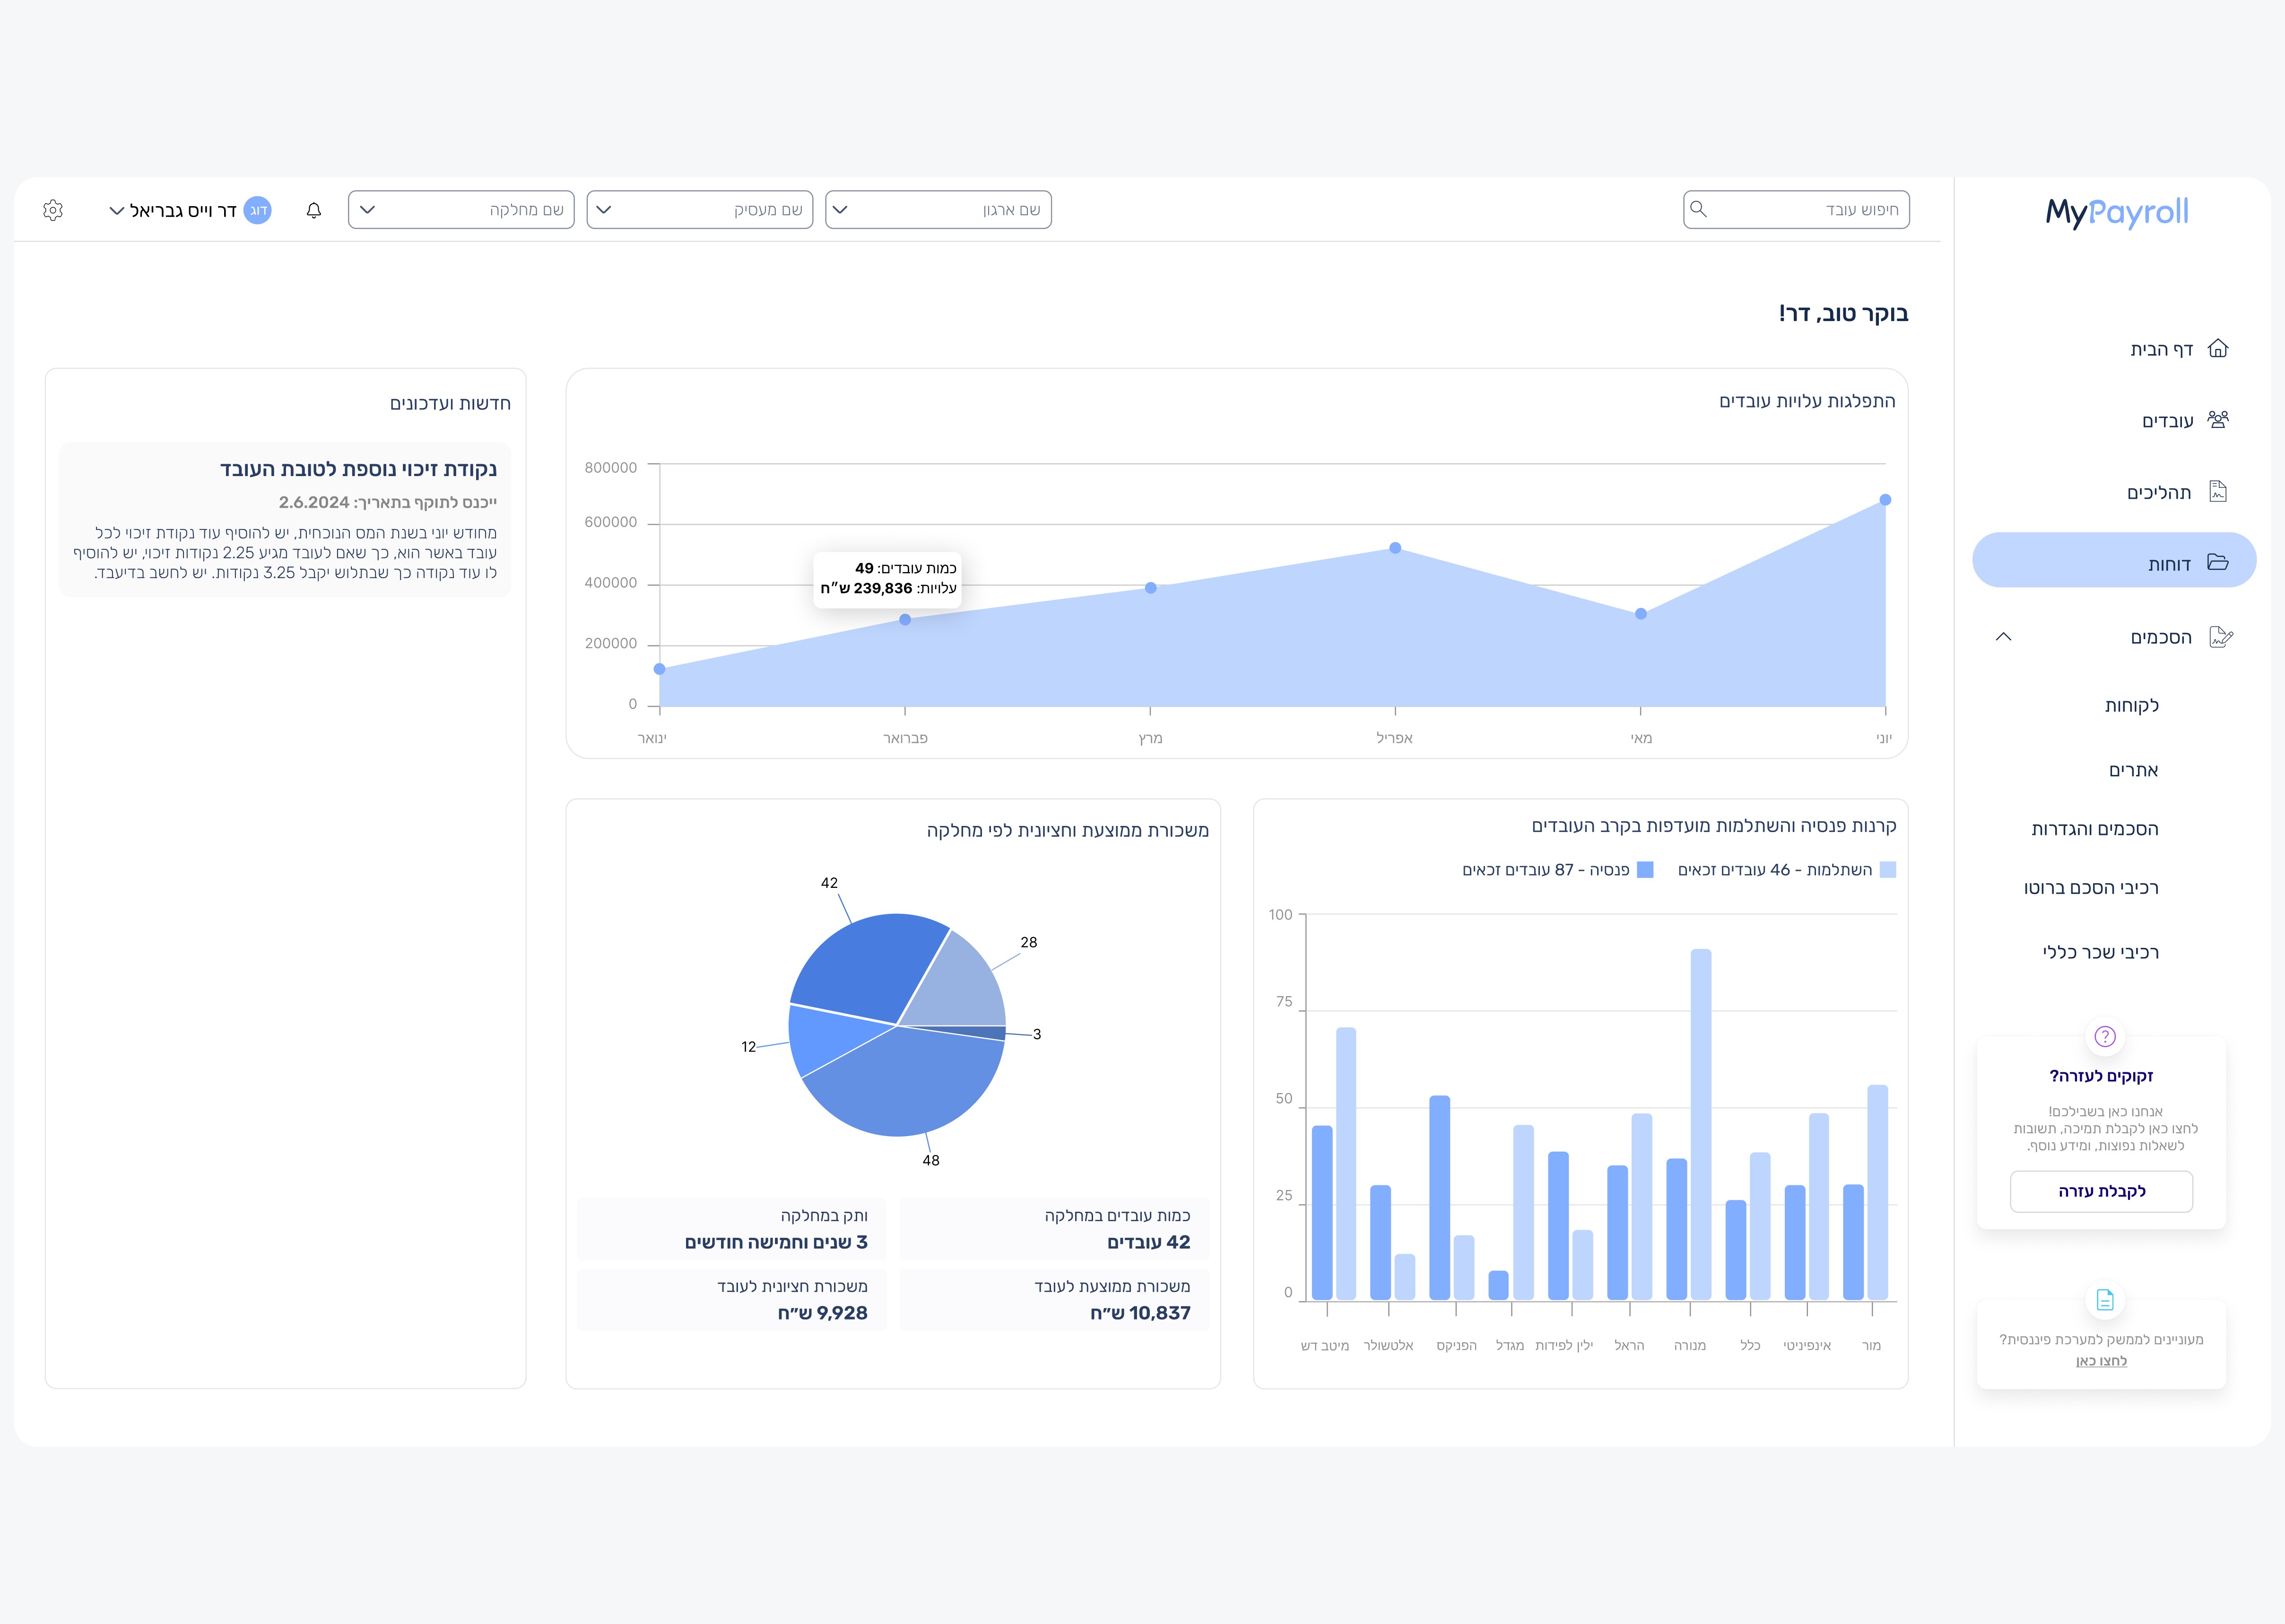Screen dimensions: 2285x1624
Task: Click the signed-document icon beside הסכמים
Action: click(x=2221, y=637)
